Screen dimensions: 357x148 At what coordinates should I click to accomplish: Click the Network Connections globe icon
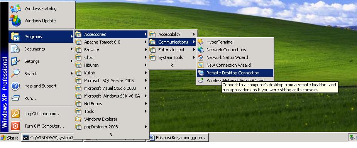pyautogui.click(x=200, y=50)
